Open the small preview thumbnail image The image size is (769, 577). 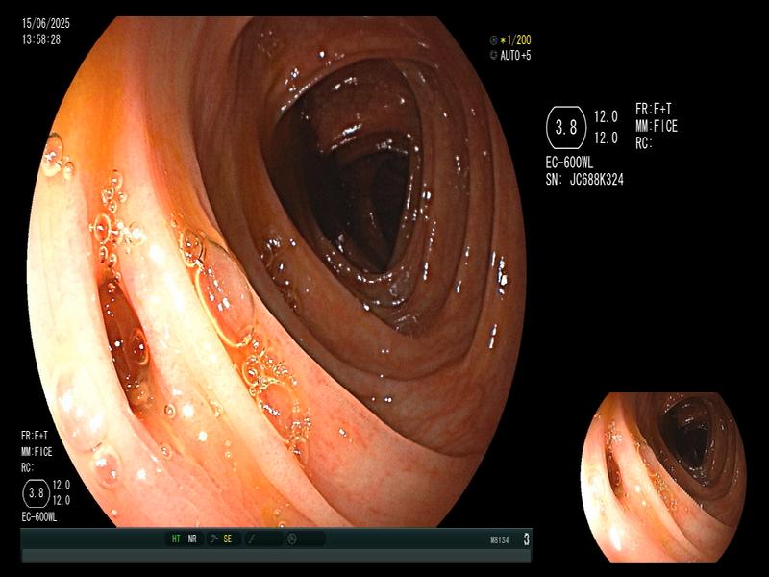click(663, 477)
